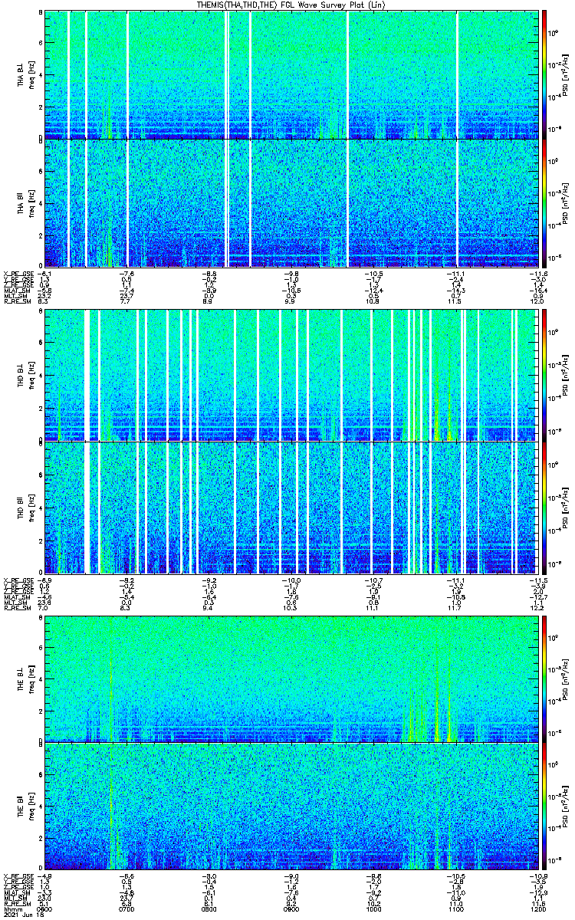Click the PSD color bar of THD B-parallel
The image size is (575, 920).
544,508
